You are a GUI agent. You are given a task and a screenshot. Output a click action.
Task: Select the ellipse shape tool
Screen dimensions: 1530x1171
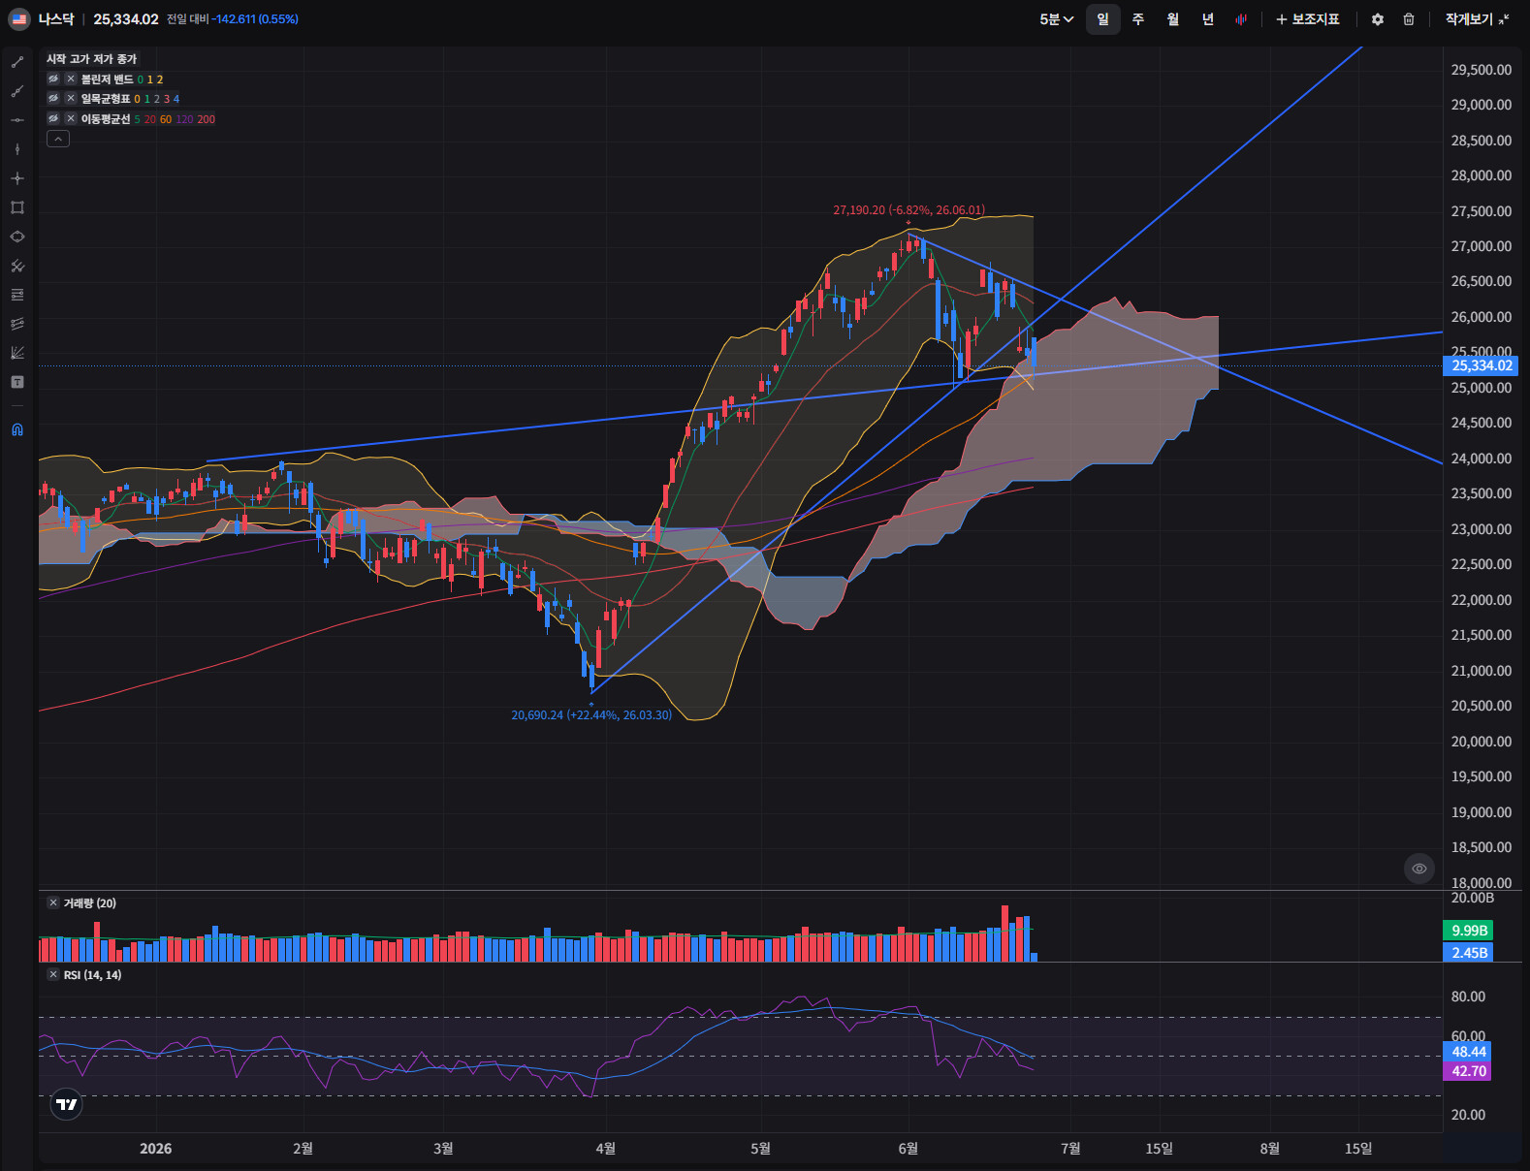coord(17,237)
